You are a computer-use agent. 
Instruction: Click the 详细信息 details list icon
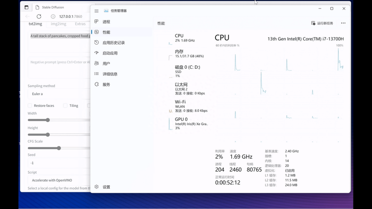coord(96,74)
